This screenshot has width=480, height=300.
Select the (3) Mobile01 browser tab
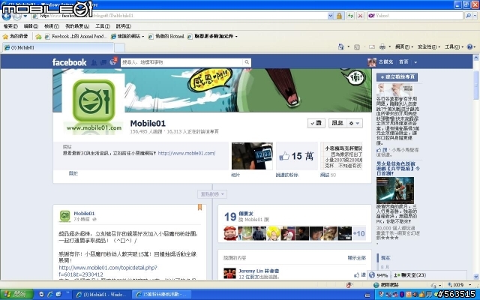pyautogui.click(x=58, y=48)
